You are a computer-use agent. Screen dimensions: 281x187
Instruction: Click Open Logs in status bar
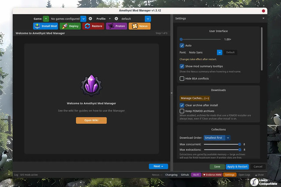[244, 175]
